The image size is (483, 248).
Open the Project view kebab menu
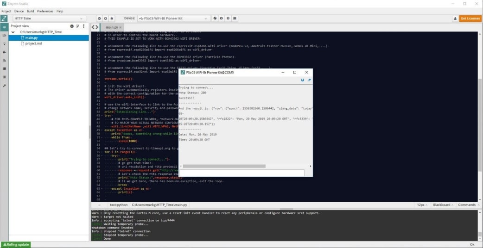click(x=84, y=26)
